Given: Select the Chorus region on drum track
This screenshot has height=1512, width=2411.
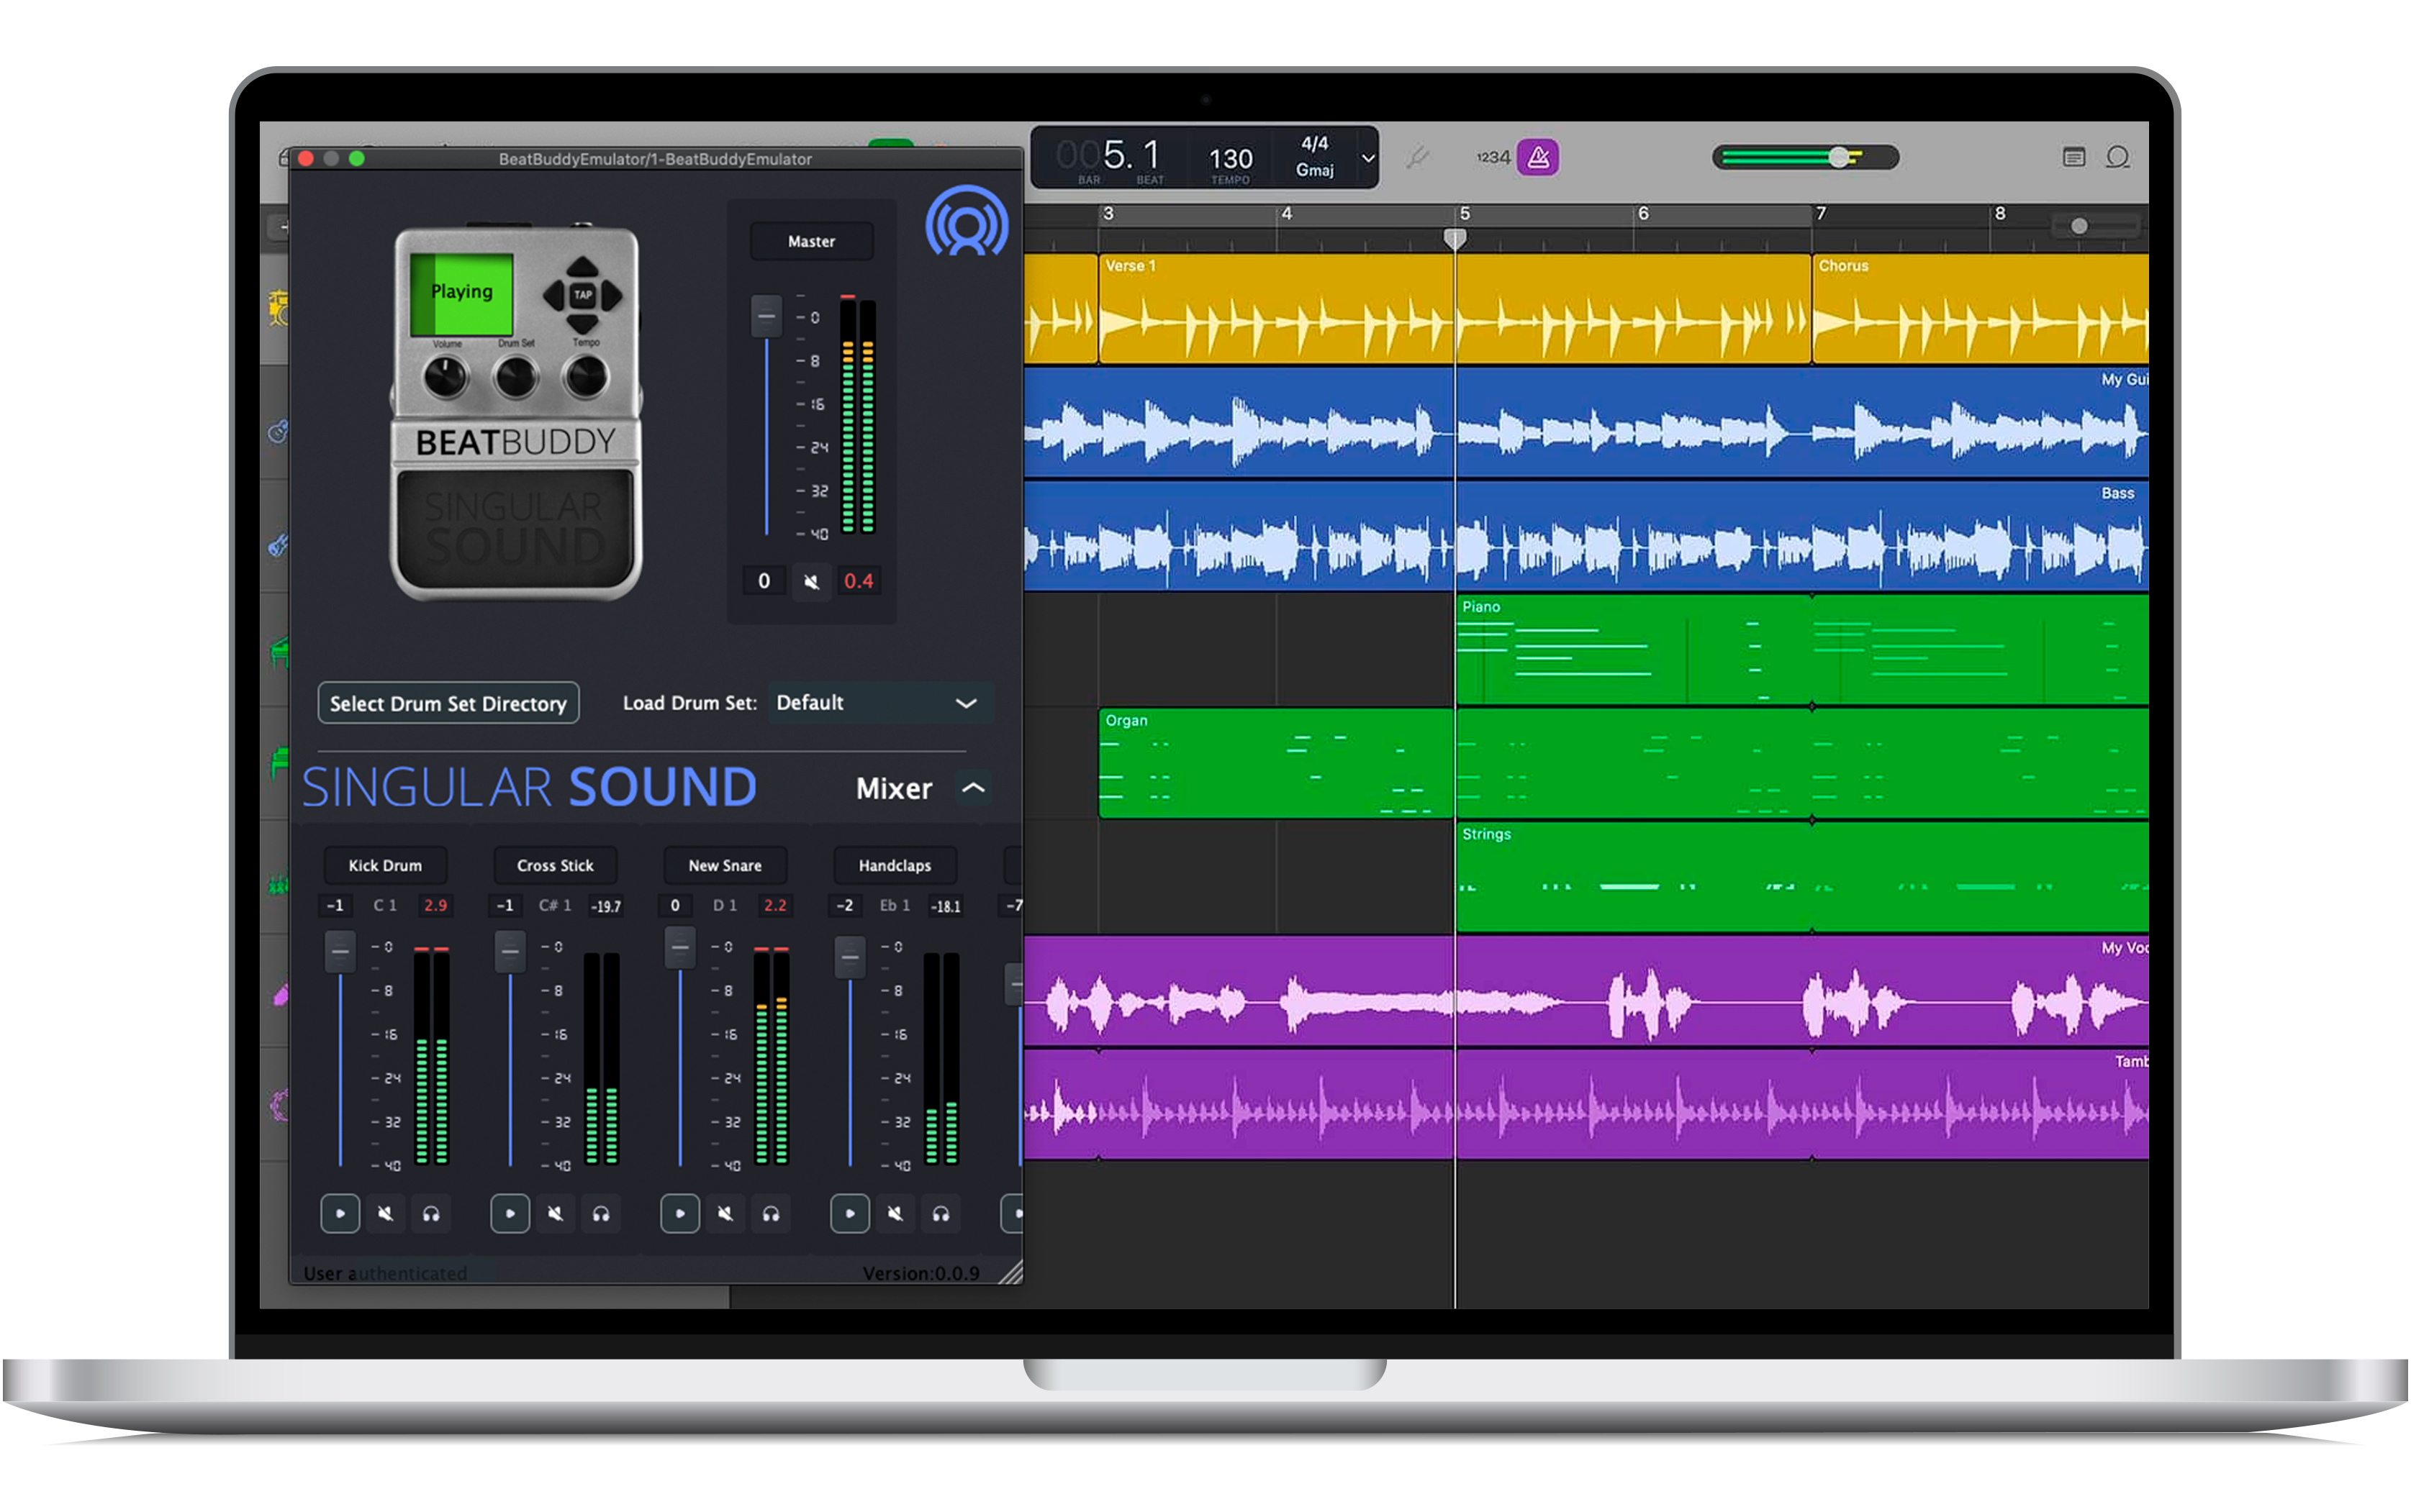Looking at the screenshot, I should click(1976, 310).
